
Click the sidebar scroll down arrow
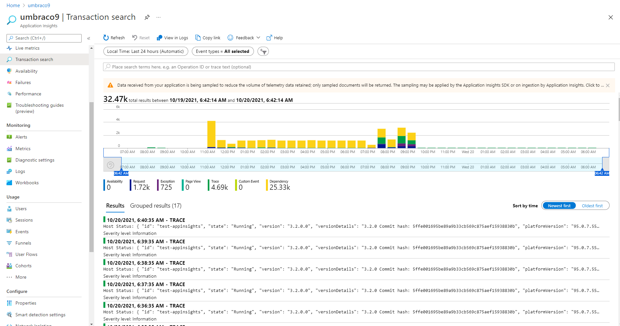coord(91,324)
